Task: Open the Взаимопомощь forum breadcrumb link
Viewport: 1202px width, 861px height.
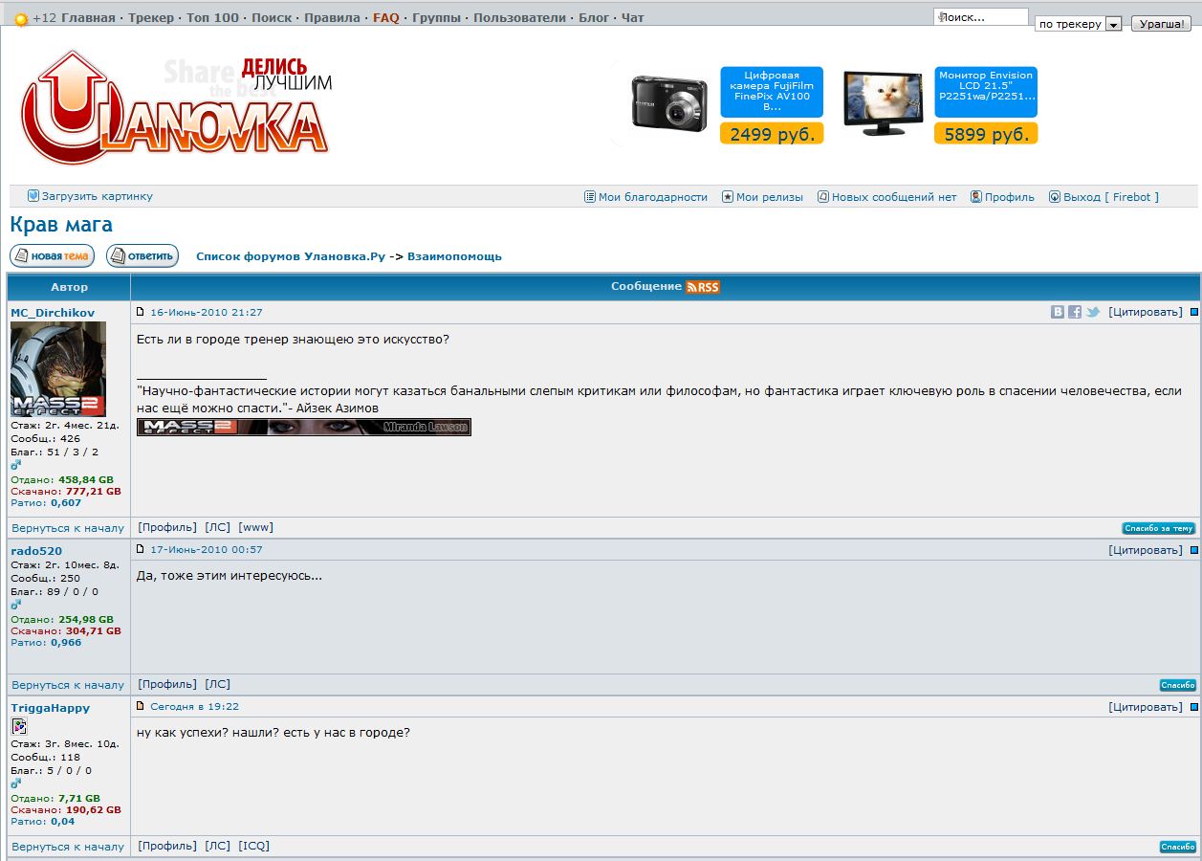Action: 454,256
